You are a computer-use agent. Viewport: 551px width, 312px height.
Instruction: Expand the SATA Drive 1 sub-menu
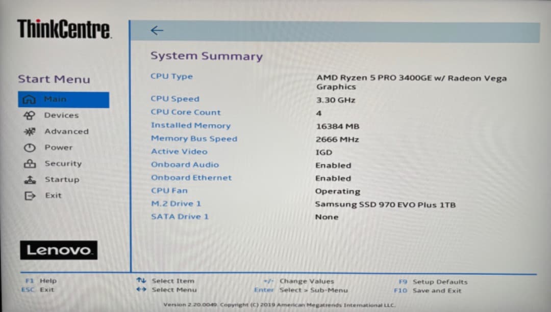point(180,216)
